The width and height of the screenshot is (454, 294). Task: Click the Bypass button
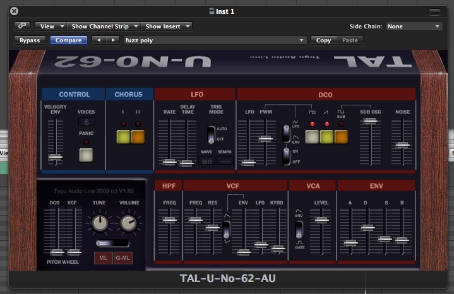(30, 40)
